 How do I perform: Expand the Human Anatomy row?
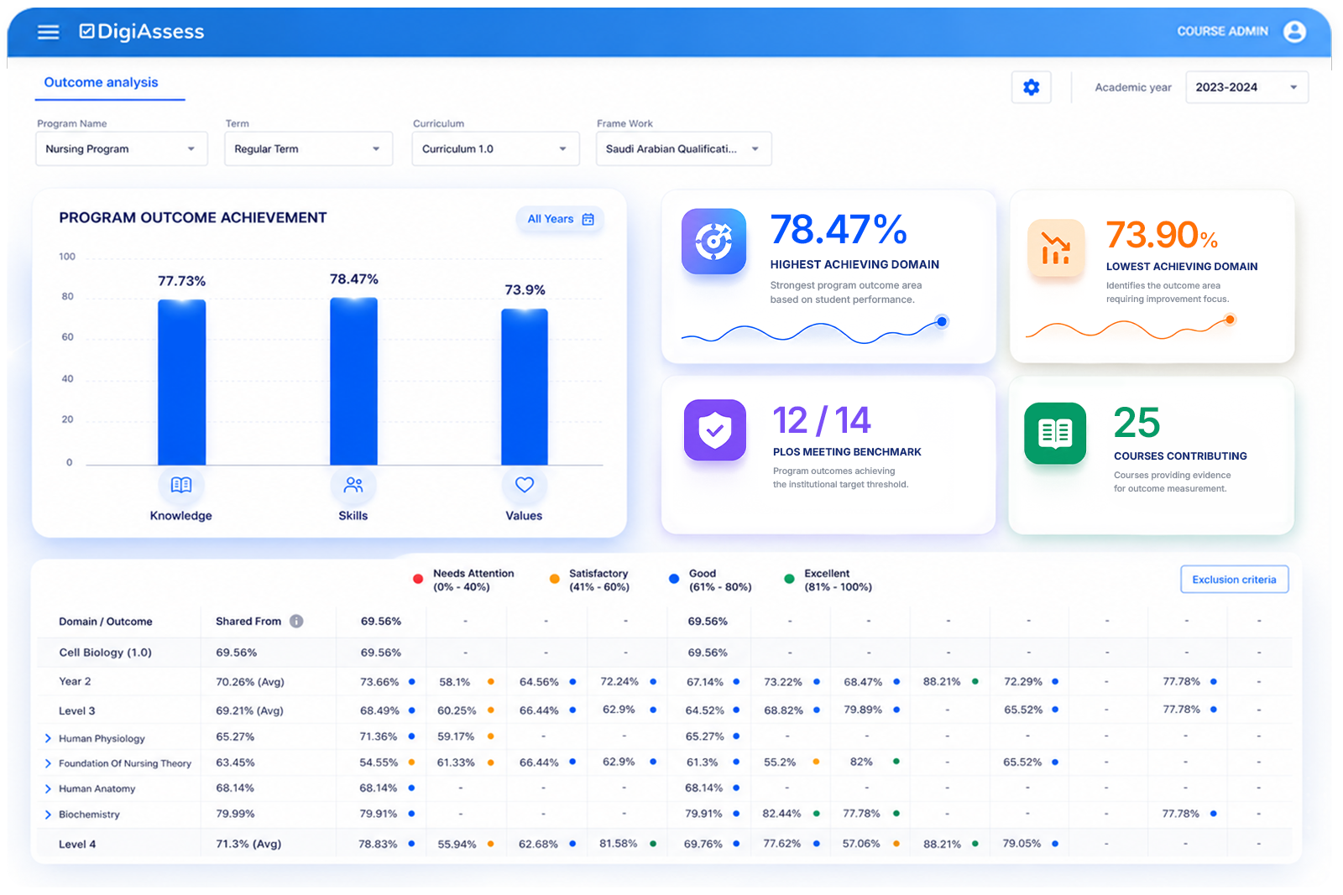point(48,789)
